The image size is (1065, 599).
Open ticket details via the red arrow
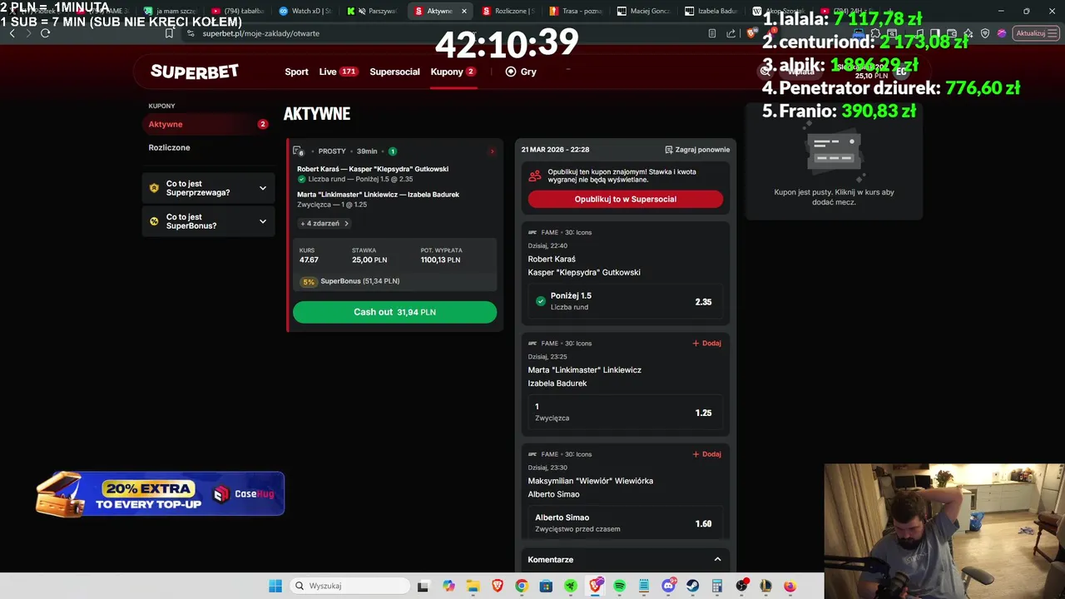click(x=492, y=151)
